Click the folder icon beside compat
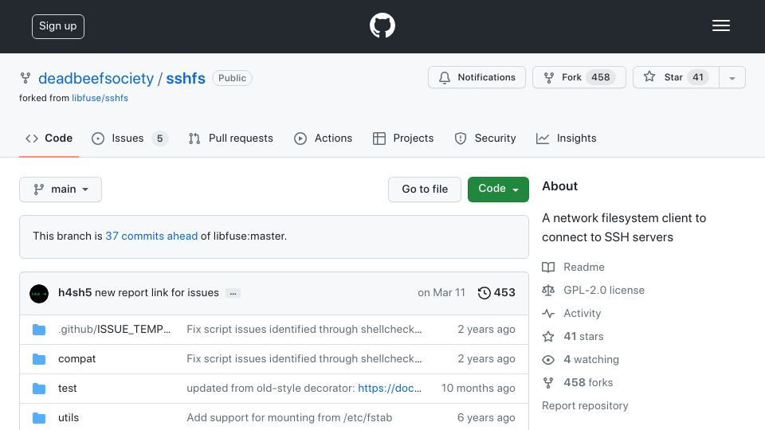 click(x=39, y=359)
